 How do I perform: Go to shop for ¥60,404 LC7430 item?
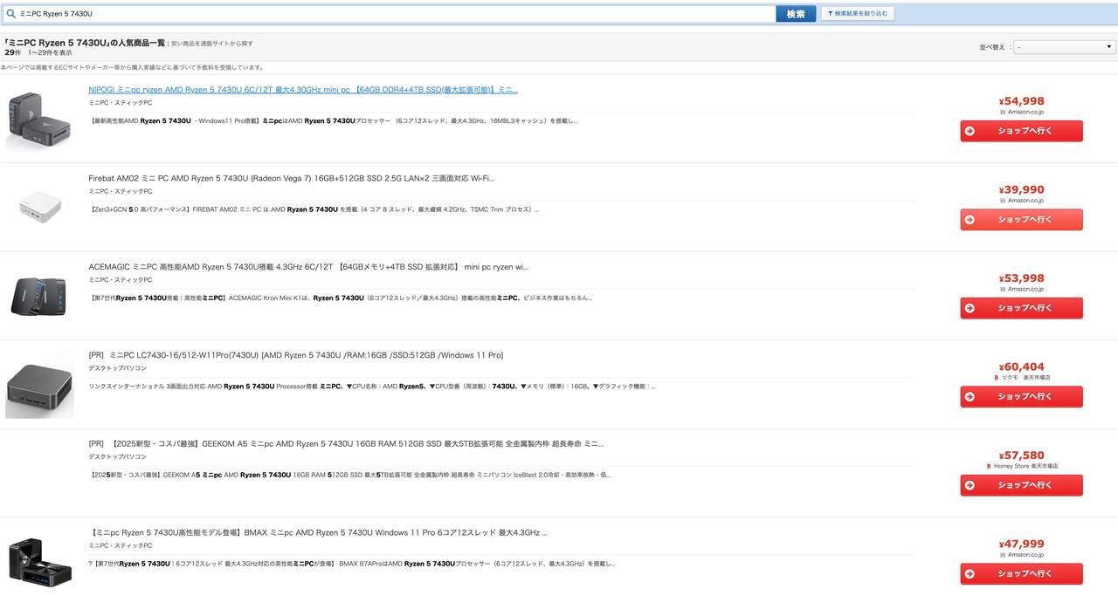coord(1021,397)
